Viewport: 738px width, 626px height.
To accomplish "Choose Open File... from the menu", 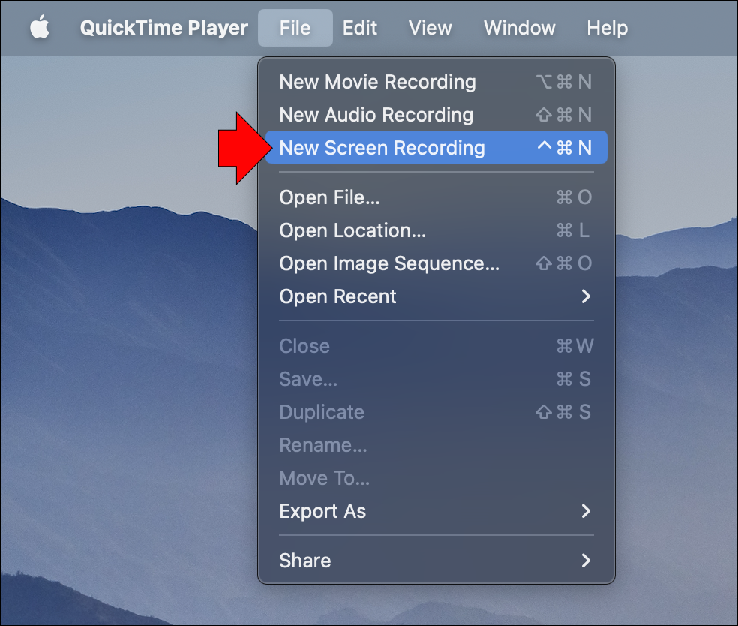I will click(329, 197).
